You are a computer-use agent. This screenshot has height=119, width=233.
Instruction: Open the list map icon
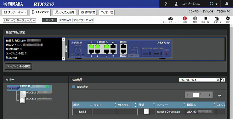pos(217,19)
